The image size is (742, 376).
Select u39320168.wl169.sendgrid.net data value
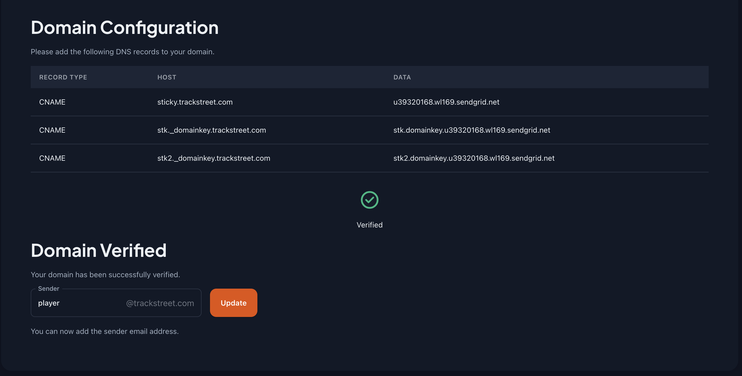click(x=446, y=102)
